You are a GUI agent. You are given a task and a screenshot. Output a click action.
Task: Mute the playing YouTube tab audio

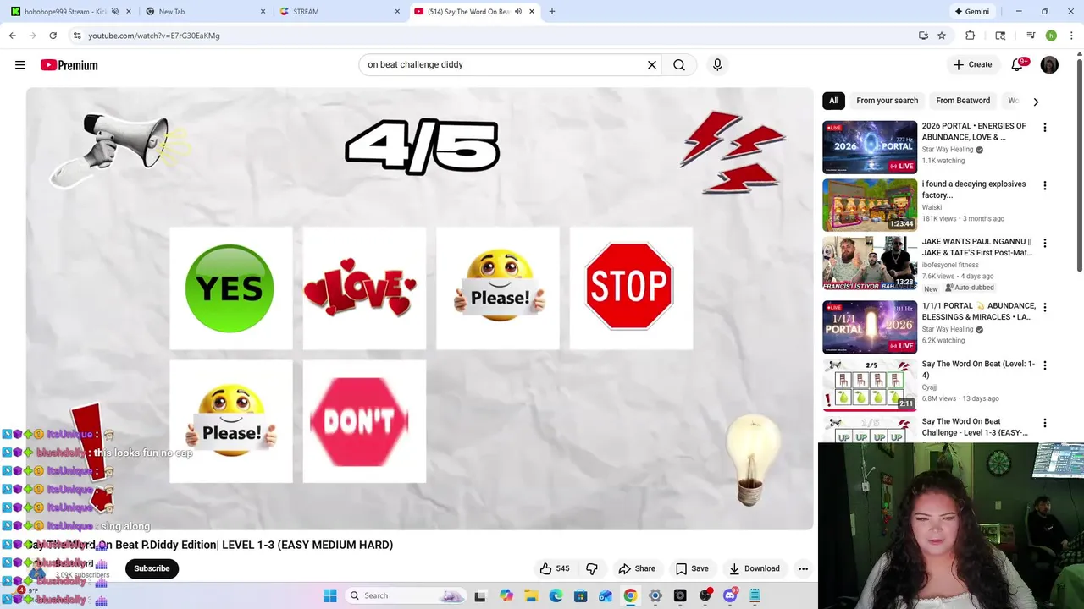coord(519,12)
